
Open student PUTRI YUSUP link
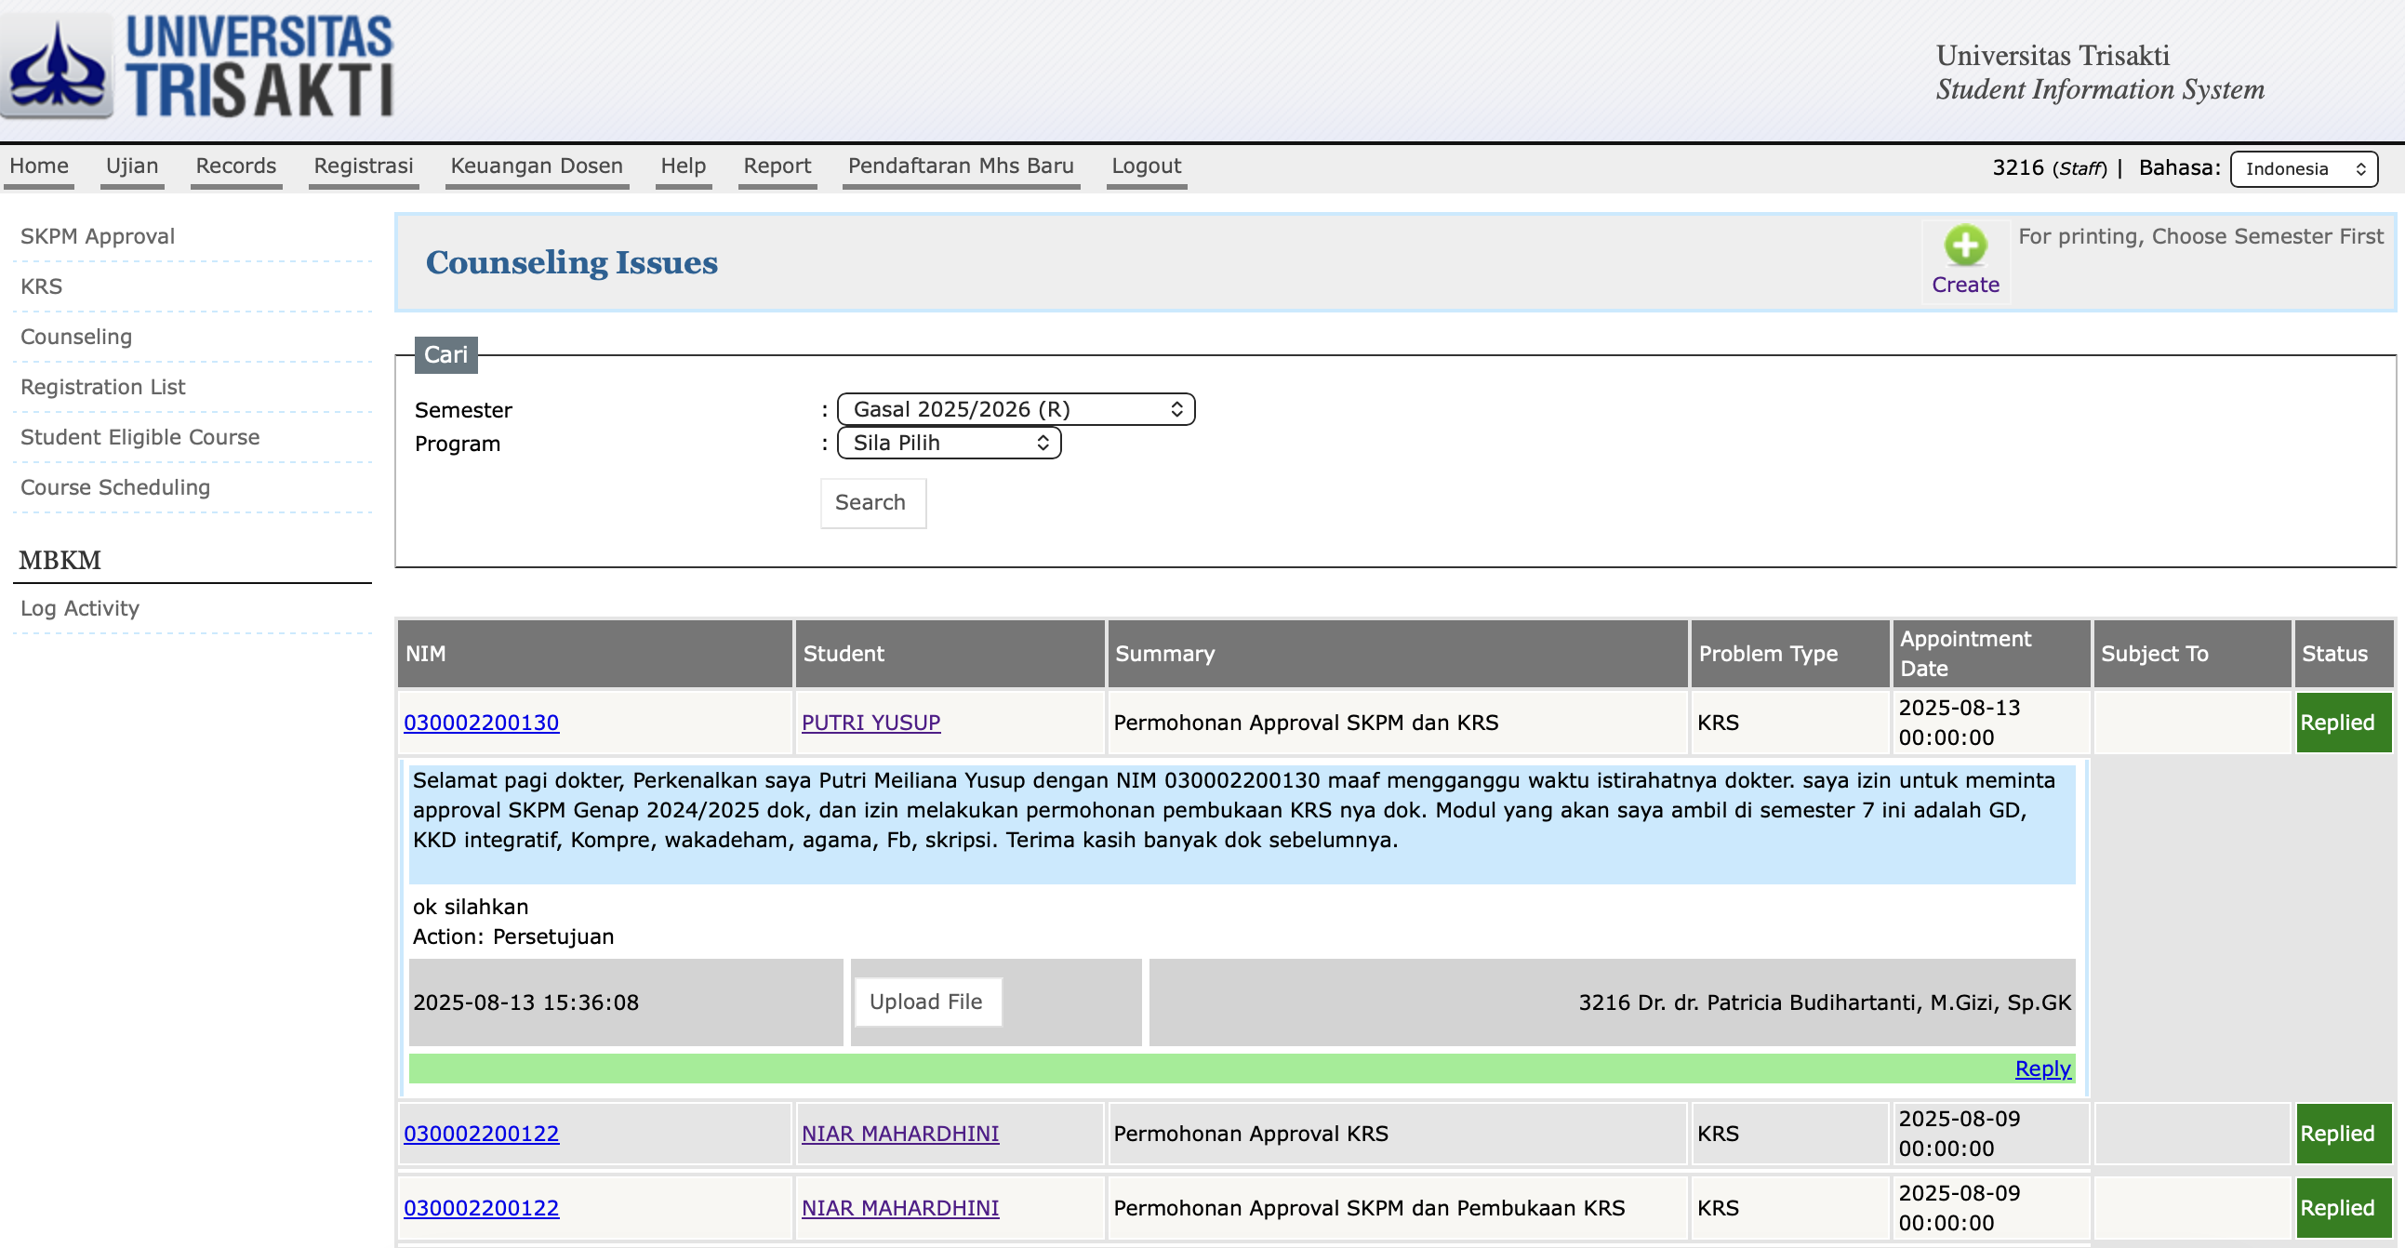[x=870, y=723]
